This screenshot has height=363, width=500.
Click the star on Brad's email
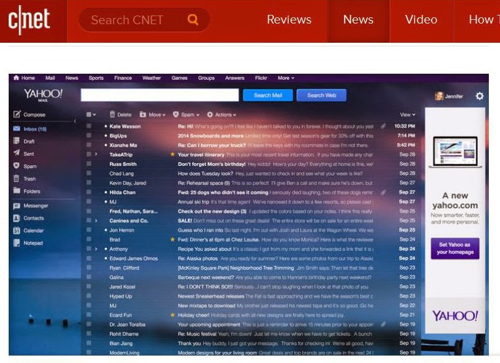[172, 239]
